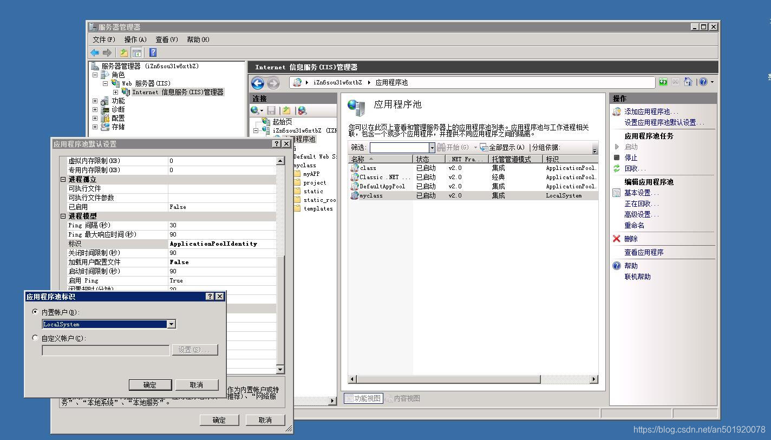Click the IIS Manager round forward navigation button
Screen dimensions: 771x440
coord(273,83)
